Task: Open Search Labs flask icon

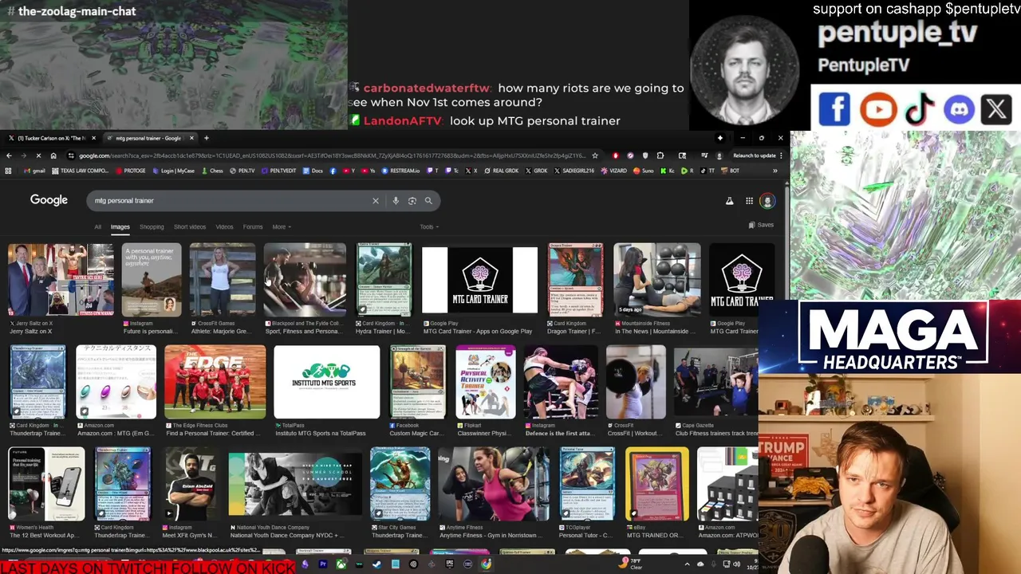Action: (x=729, y=201)
